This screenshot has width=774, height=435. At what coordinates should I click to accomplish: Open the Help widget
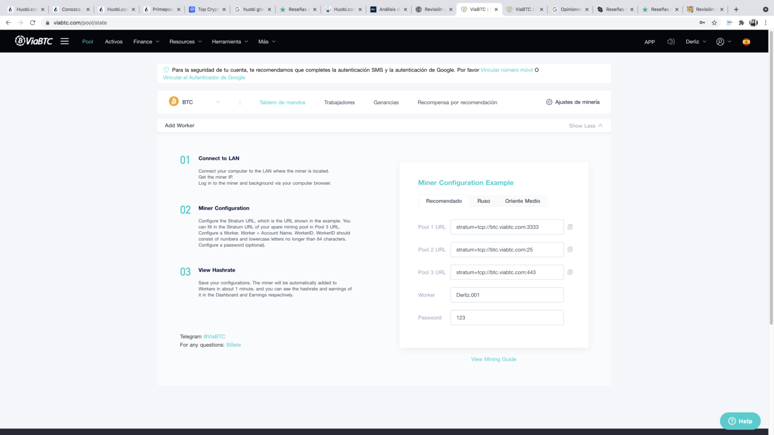(x=740, y=421)
